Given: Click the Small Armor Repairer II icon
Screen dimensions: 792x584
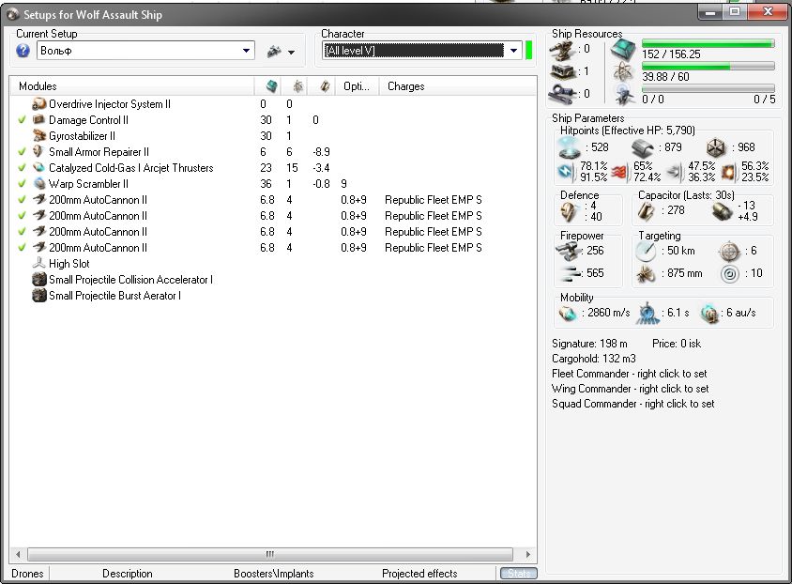Looking at the screenshot, I should pos(38,151).
